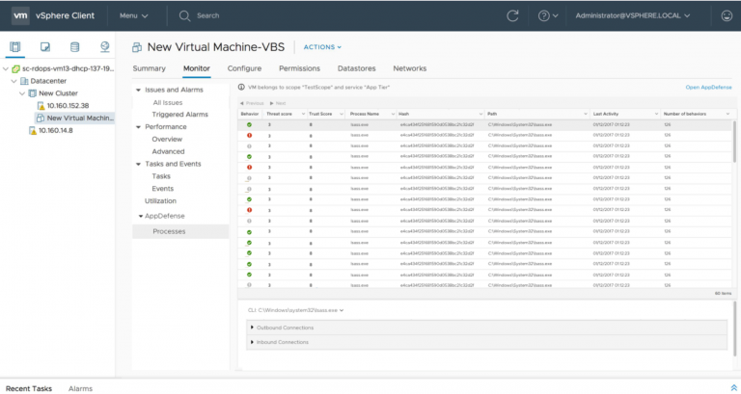Screen dimensions: 741x394
Task: Select New Virtual Machine tree item
Action: pyautogui.click(x=74, y=118)
